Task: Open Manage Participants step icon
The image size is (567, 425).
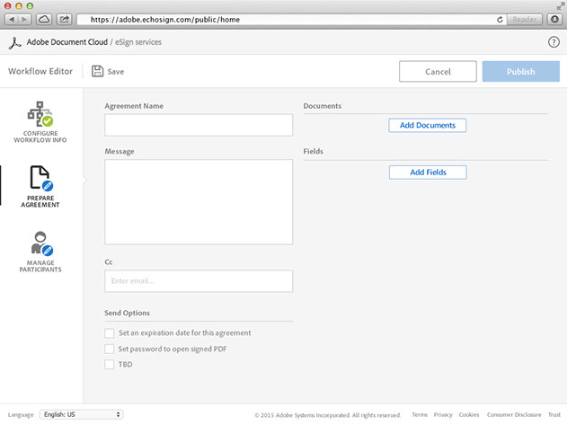Action: click(x=41, y=243)
